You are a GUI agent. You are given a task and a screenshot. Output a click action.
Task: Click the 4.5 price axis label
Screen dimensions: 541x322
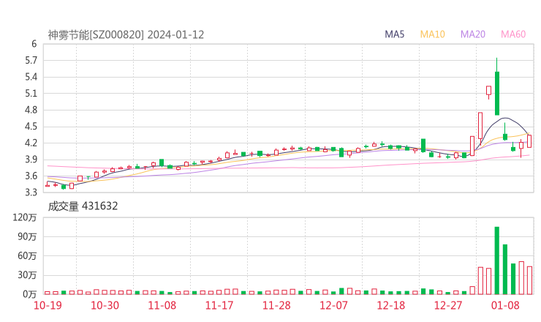tap(31, 127)
